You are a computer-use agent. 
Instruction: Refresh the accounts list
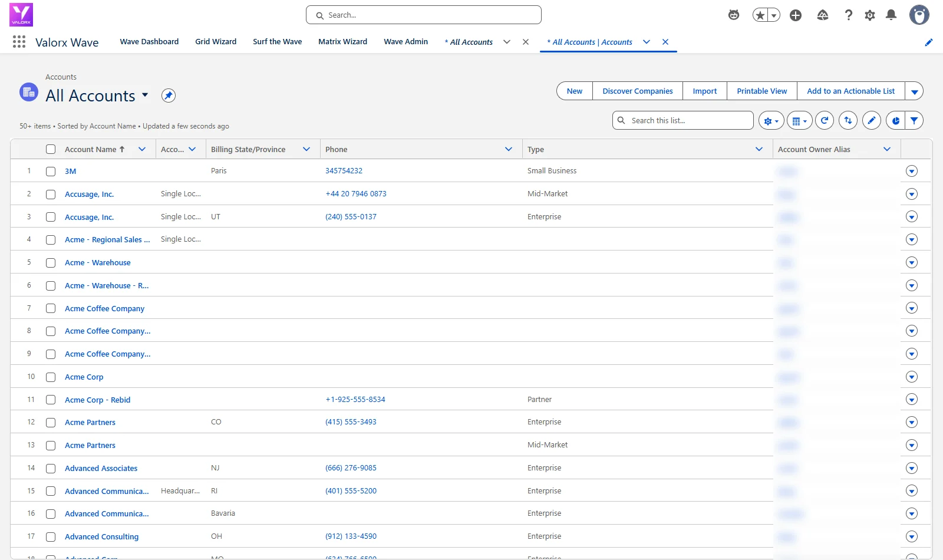point(825,120)
